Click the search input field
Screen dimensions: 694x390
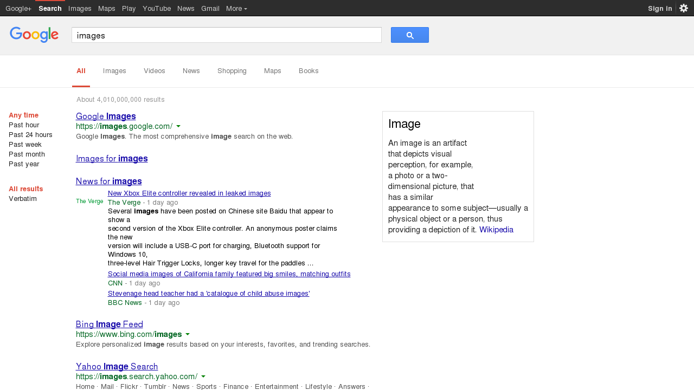click(227, 35)
